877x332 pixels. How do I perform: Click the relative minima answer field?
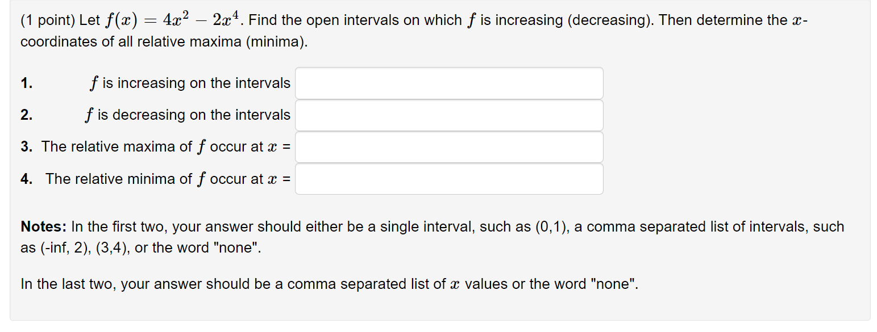pos(448,179)
